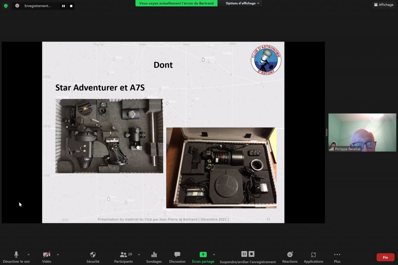Click the "Dont" slide title
398x265 pixels.
pyautogui.click(x=163, y=65)
